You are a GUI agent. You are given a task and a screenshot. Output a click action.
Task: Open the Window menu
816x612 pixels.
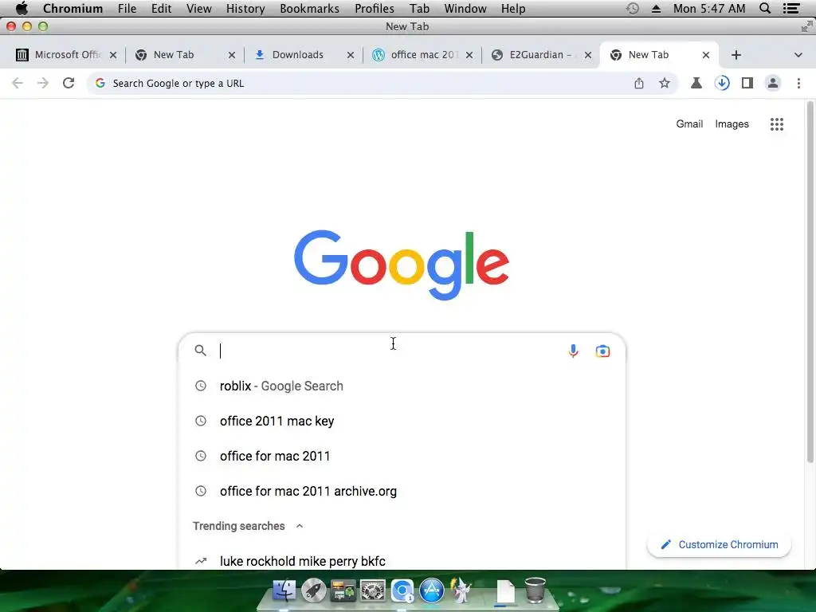point(465,8)
